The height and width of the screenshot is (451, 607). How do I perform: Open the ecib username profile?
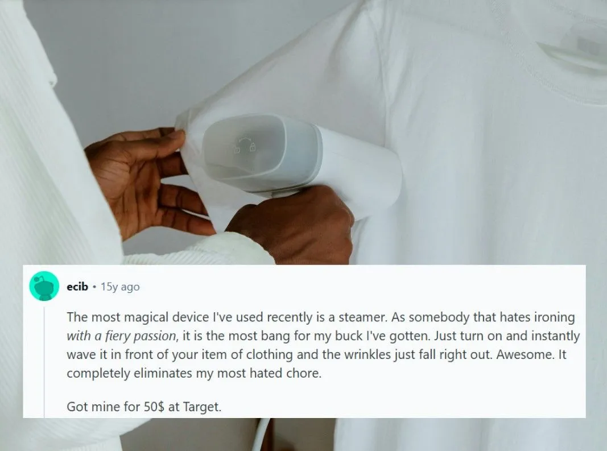point(77,287)
